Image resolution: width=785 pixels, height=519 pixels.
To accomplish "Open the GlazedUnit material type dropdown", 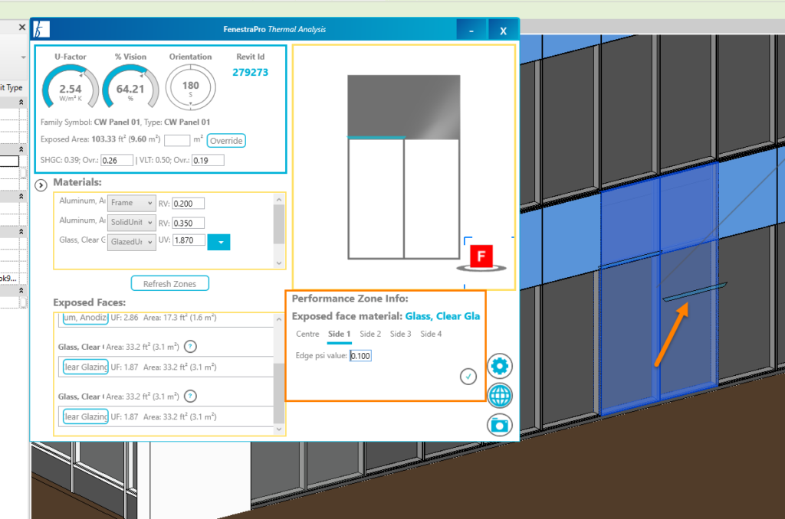I will click(131, 242).
